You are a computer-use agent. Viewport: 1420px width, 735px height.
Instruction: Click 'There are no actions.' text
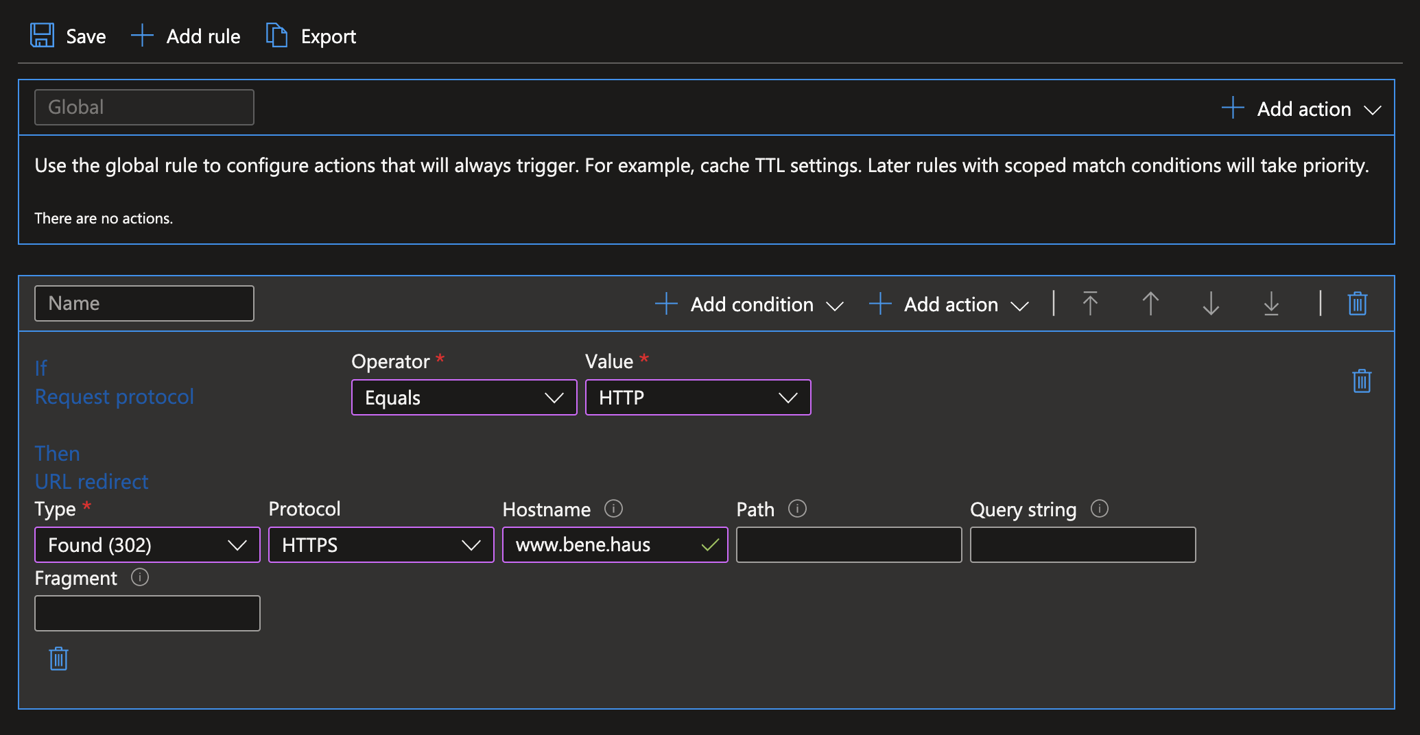[104, 218]
